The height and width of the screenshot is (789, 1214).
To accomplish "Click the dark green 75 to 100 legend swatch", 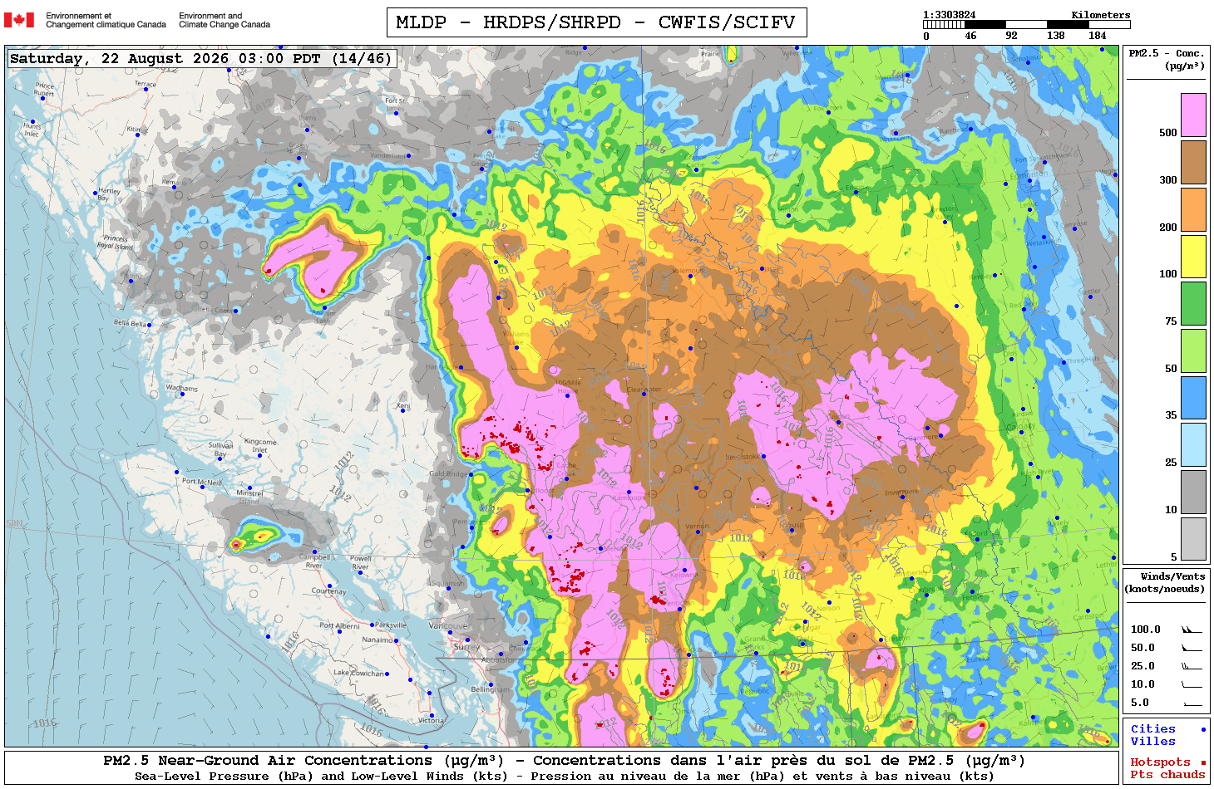I will tap(1193, 303).
